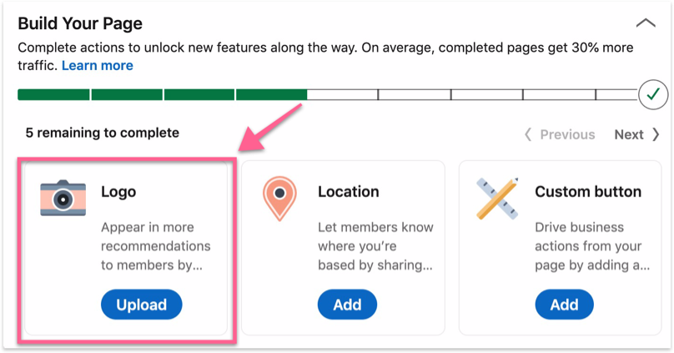The height and width of the screenshot is (353, 674).
Task: Select the Custom button card title
Action: point(587,192)
